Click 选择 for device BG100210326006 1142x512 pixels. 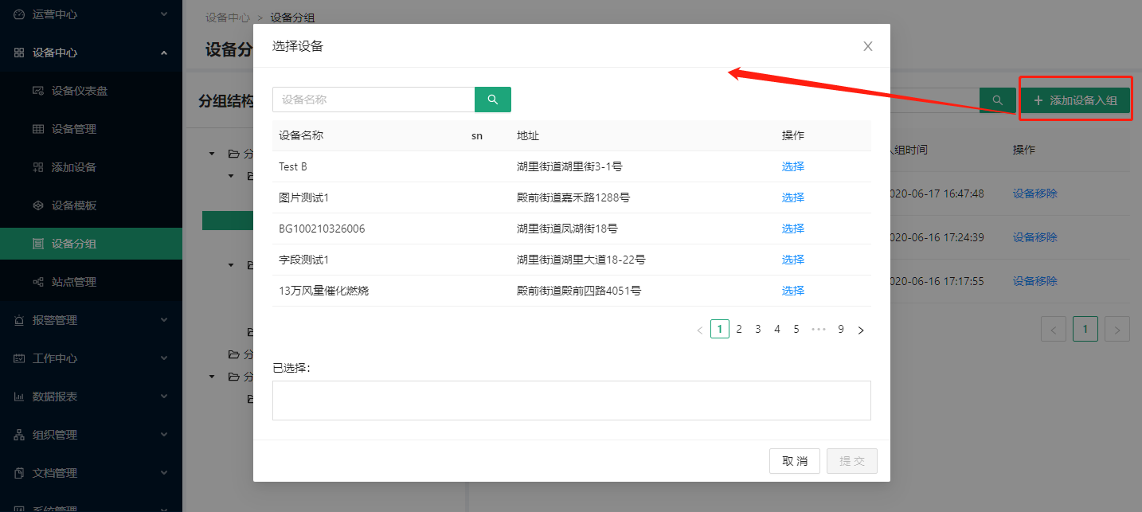pyautogui.click(x=792, y=229)
